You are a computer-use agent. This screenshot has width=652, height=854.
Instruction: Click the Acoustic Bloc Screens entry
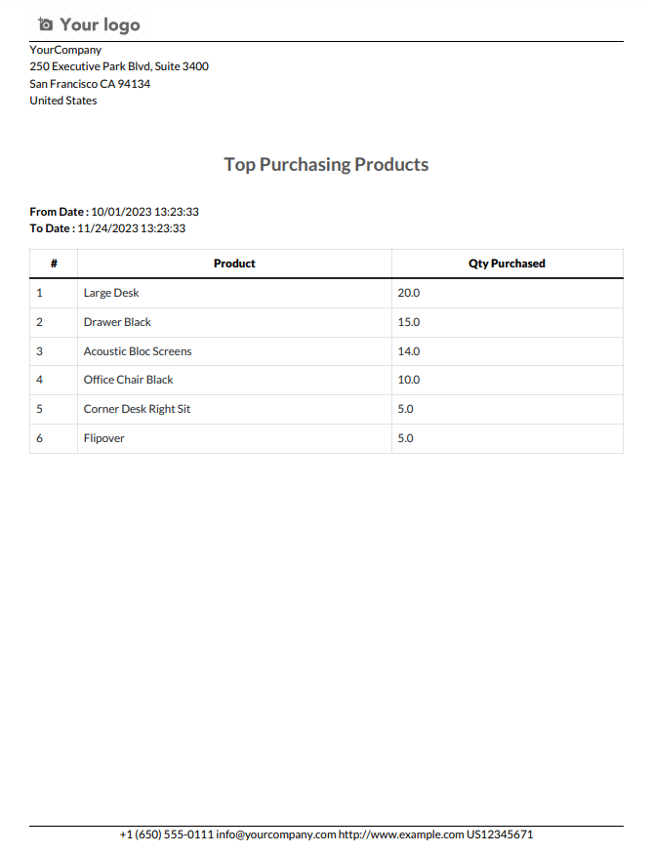pos(138,351)
